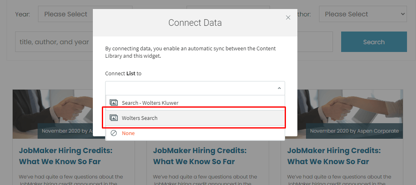Select the Wolters Search list option
This screenshot has height=185, width=416.
point(139,118)
